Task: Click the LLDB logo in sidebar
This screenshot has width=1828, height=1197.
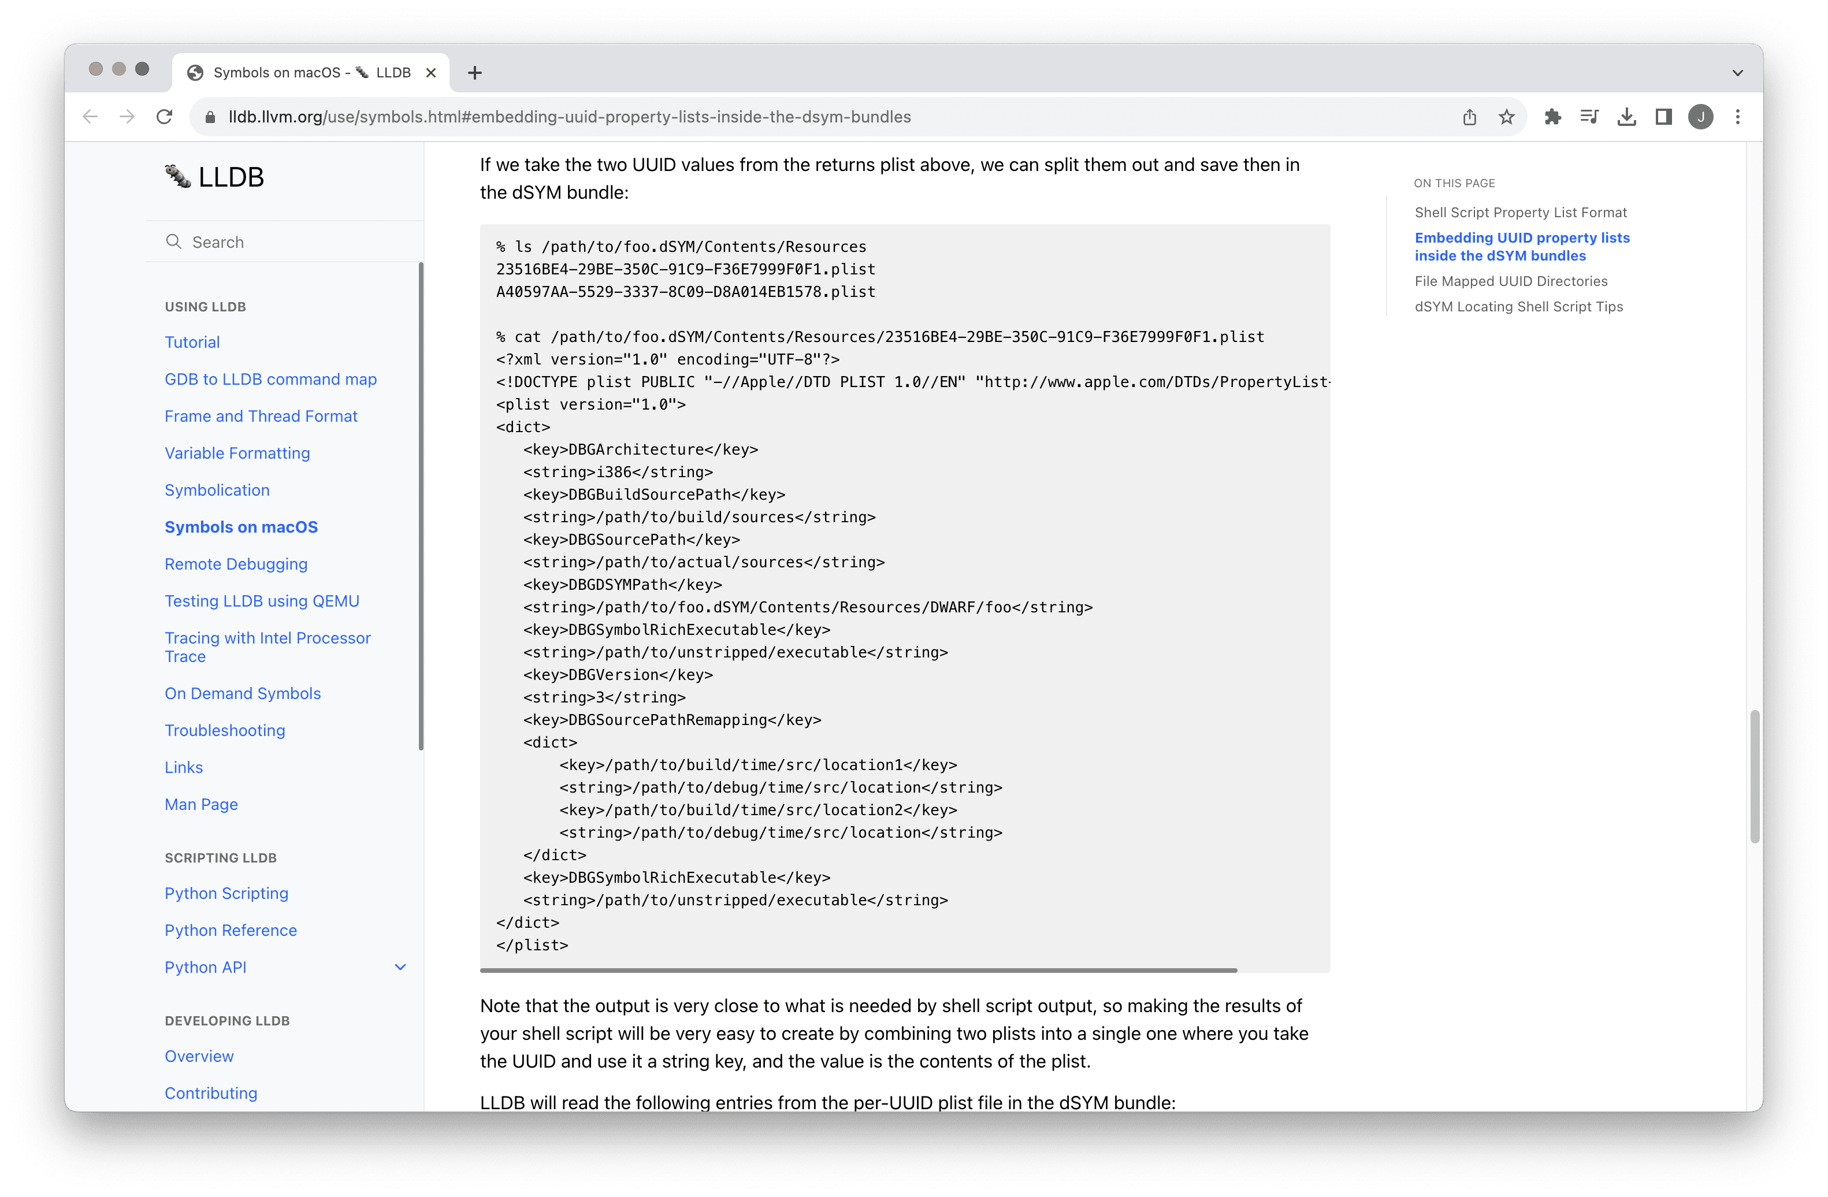Action: tap(214, 177)
